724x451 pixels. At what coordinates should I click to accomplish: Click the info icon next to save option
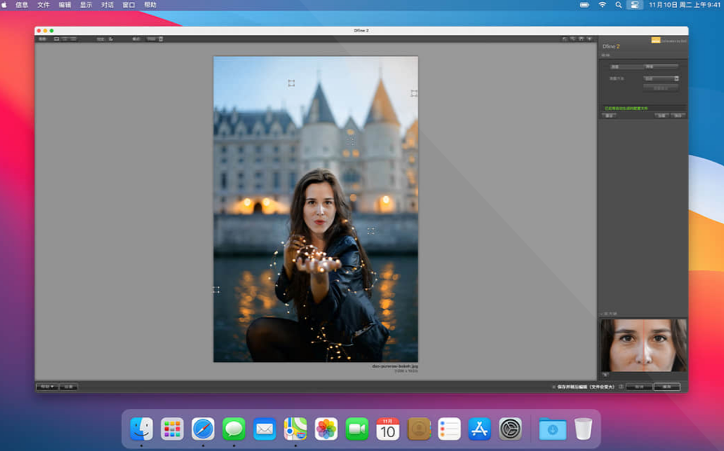coord(621,387)
